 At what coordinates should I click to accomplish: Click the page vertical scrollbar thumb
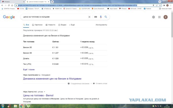[x=172, y=24]
